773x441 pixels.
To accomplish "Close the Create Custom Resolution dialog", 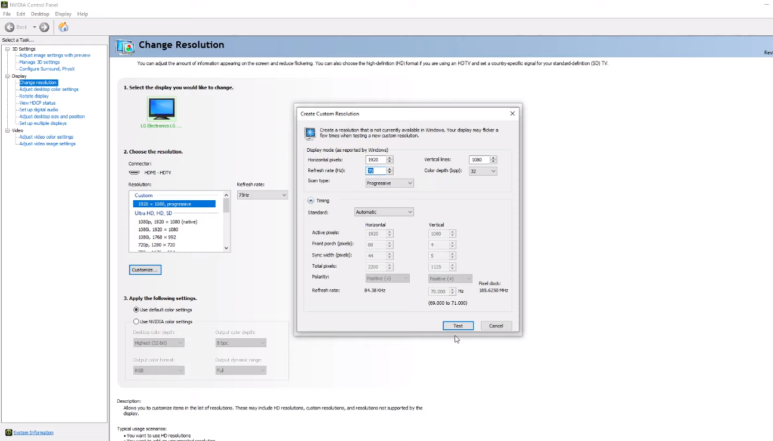I will click(513, 114).
